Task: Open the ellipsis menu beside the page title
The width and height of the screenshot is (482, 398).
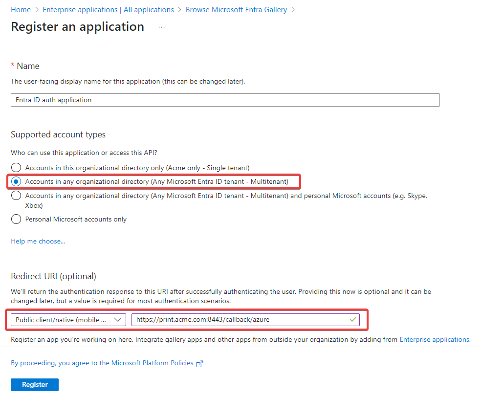Action: 161,27
